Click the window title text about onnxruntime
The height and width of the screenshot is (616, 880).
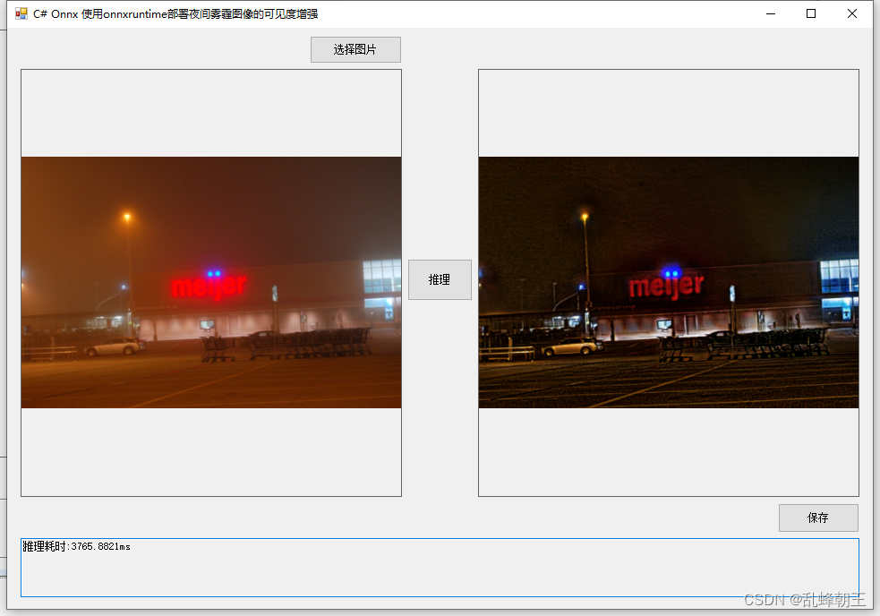click(x=172, y=13)
